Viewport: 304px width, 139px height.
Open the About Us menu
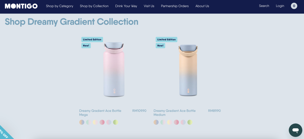[x=202, y=6]
